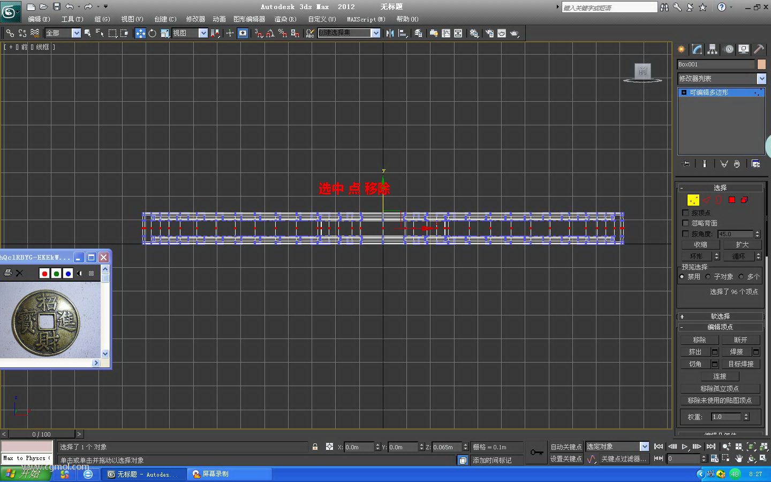Expand the 软选择 rollout

coord(720,317)
